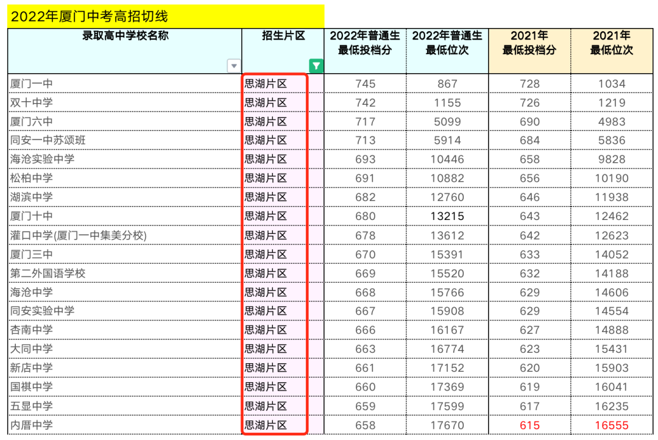
Task: Select the red 615 score cell
Action: point(529,425)
